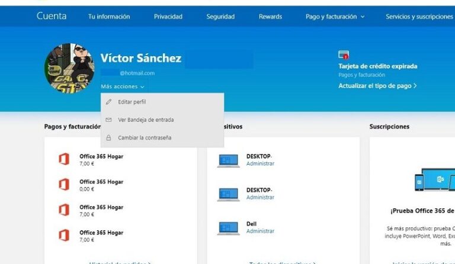
Task: Click the envelope icon for Ver Bandeja de entrada
Action: click(x=108, y=120)
